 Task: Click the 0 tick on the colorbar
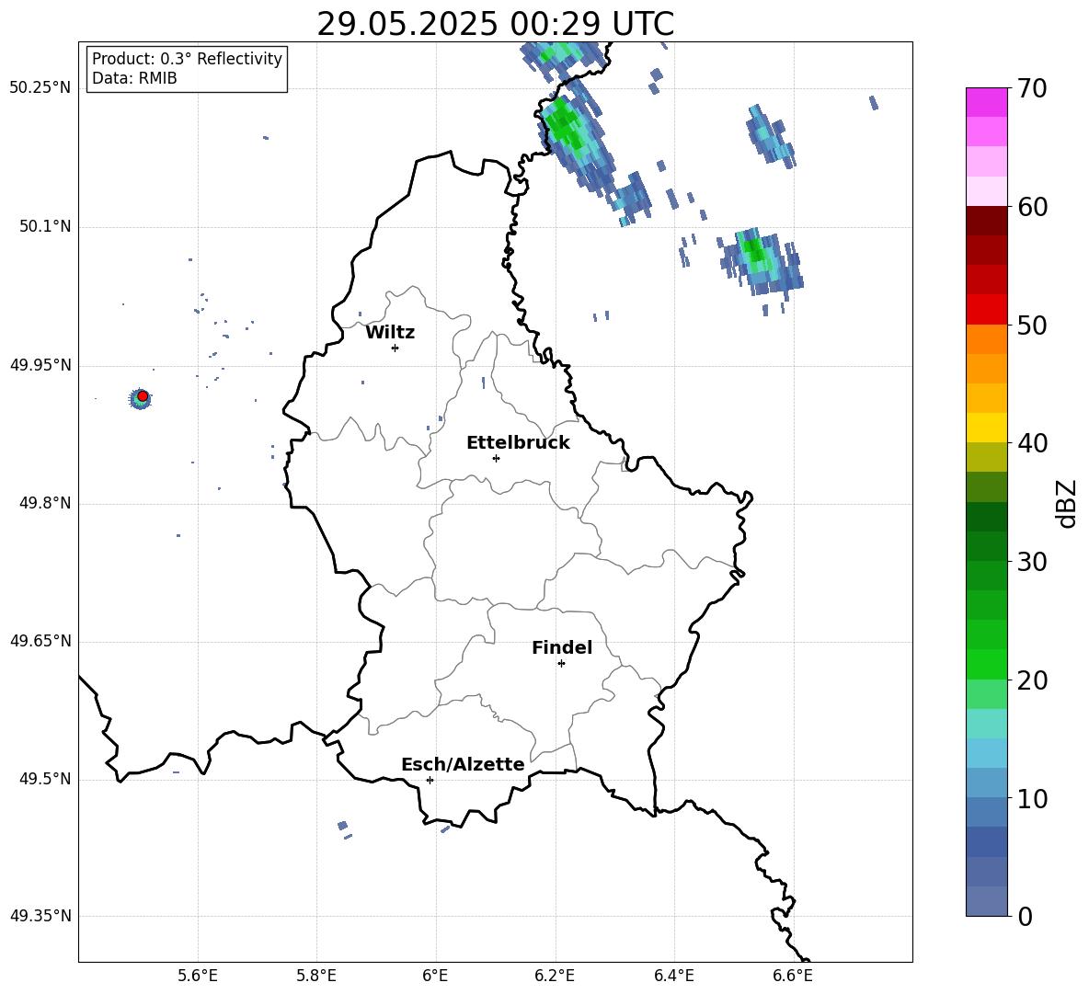point(1025,917)
